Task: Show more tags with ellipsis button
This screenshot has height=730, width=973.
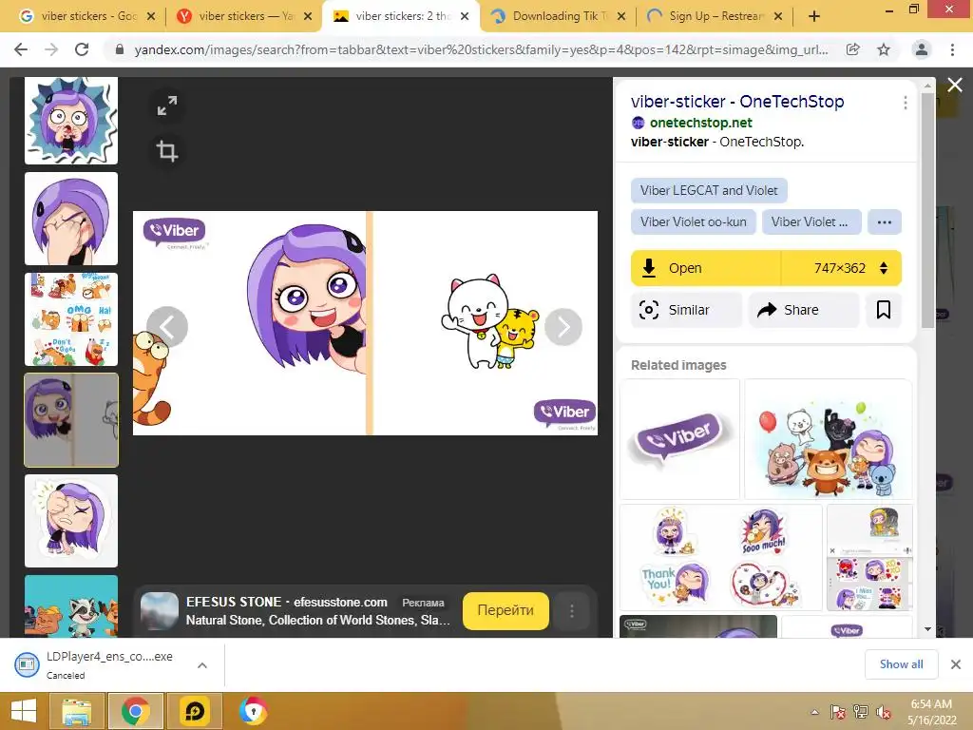Action: 885,222
